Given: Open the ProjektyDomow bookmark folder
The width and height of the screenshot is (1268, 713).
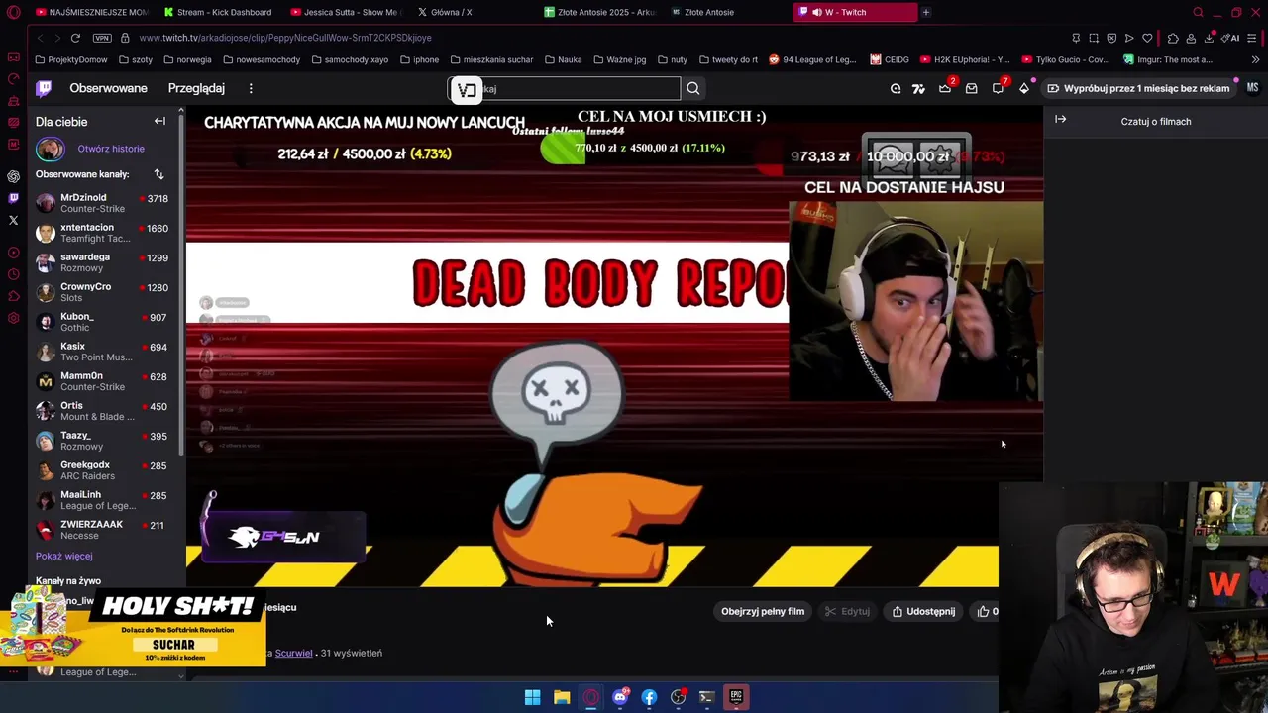Looking at the screenshot, I should point(71,59).
